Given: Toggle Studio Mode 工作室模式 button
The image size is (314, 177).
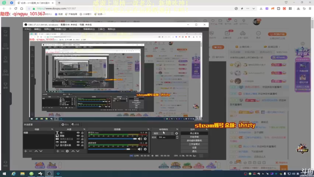Looking at the screenshot, I should tap(194, 144).
